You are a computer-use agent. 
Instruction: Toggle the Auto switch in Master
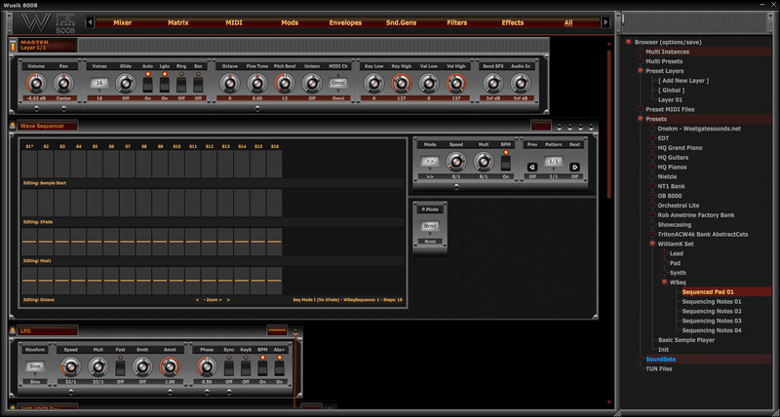click(148, 85)
